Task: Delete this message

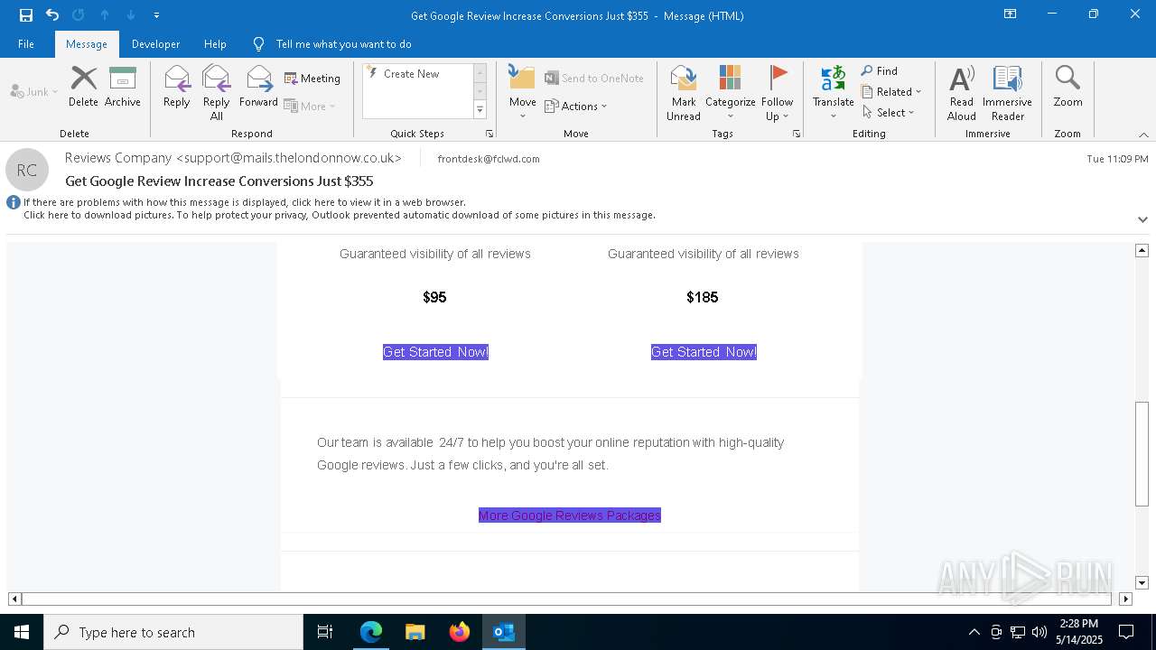Action: click(83, 87)
